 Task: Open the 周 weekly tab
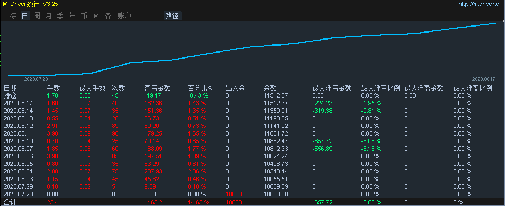[x=37, y=16]
